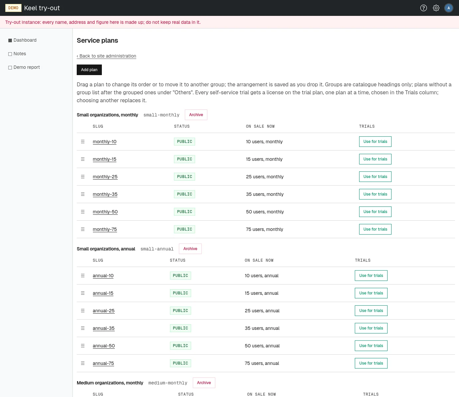Click PUBLIC status badge of annual-35
The image size is (459, 397).
[181, 328]
